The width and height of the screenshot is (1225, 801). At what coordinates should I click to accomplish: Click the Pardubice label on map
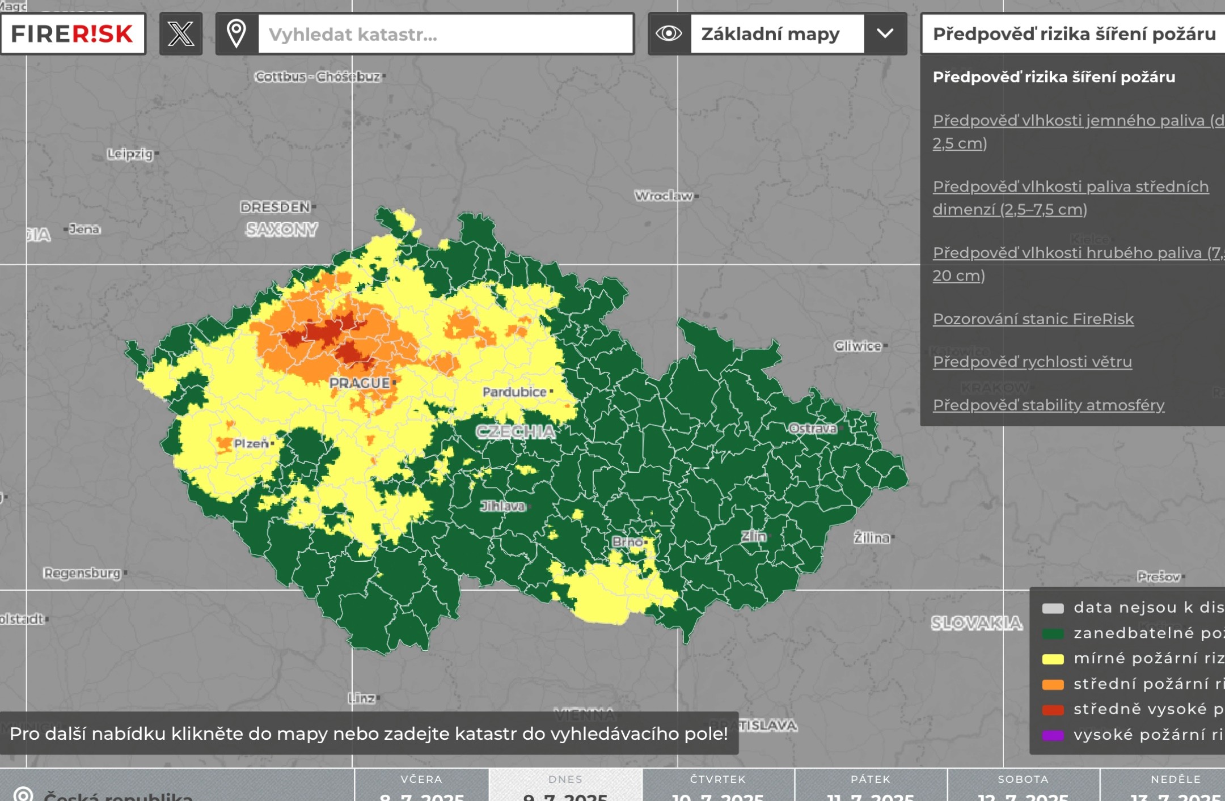click(514, 392)
